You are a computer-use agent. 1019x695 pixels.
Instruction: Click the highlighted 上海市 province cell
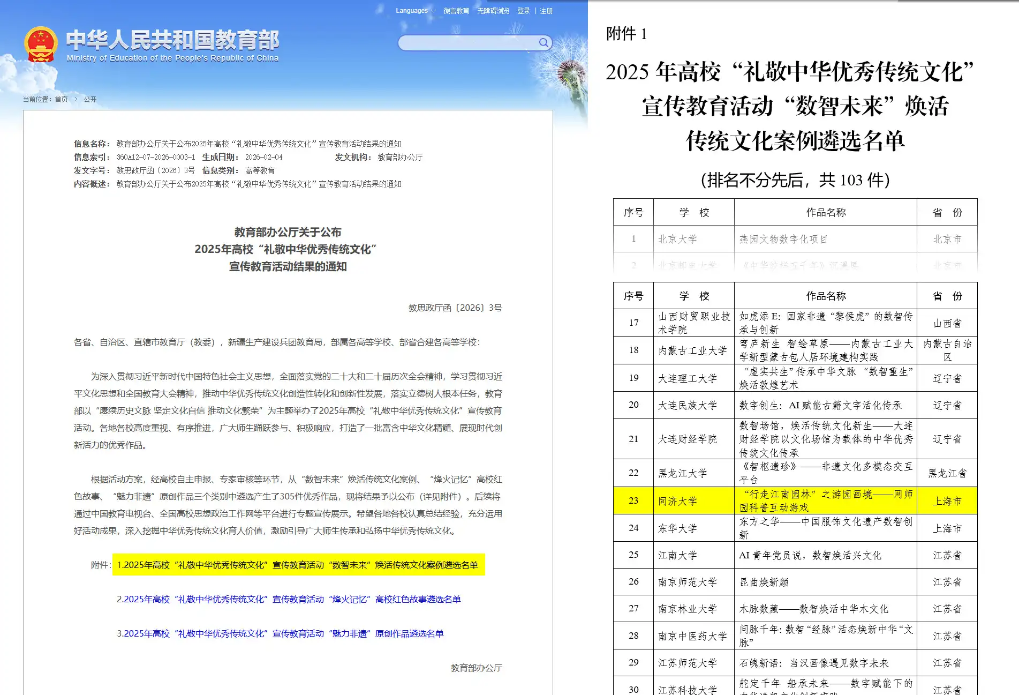(947, 501)
